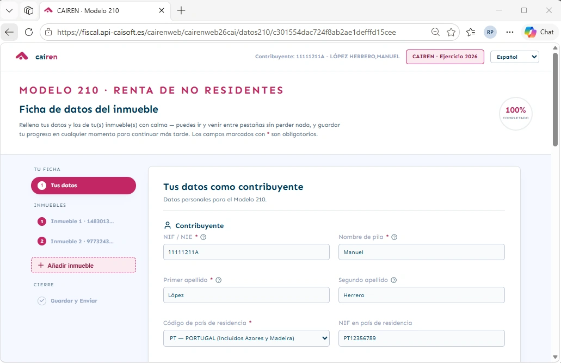Screen dimensions: 561x363
Task: Click the checkmark icon beside Guardar y Enviar
Action: click(42, 301)
